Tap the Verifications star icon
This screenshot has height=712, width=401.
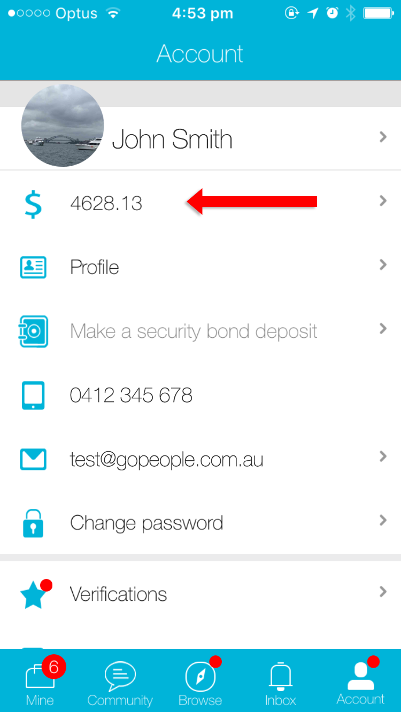click(34, 594)
